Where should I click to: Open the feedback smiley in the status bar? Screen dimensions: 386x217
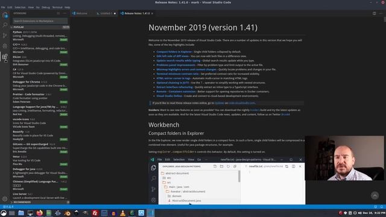pos(375,207)
